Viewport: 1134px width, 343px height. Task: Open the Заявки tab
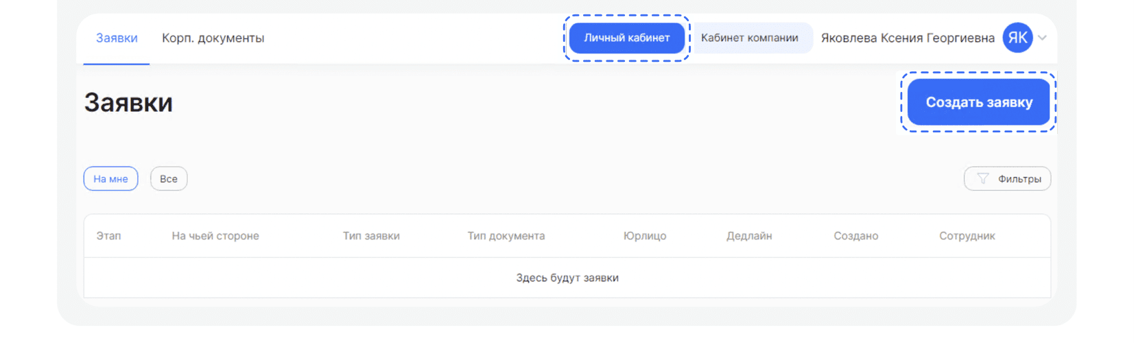point(117,38)
